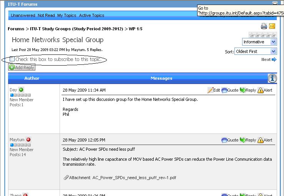
Task: Click Maytum's red offline status icon
Action: point(28,140)
